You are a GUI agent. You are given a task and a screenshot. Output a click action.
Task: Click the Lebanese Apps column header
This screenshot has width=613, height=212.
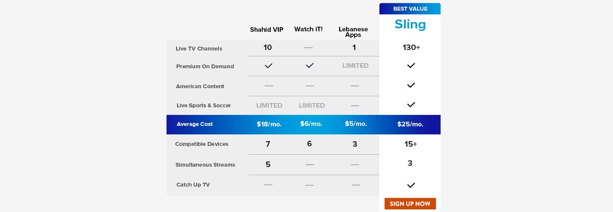pos(353,32)
